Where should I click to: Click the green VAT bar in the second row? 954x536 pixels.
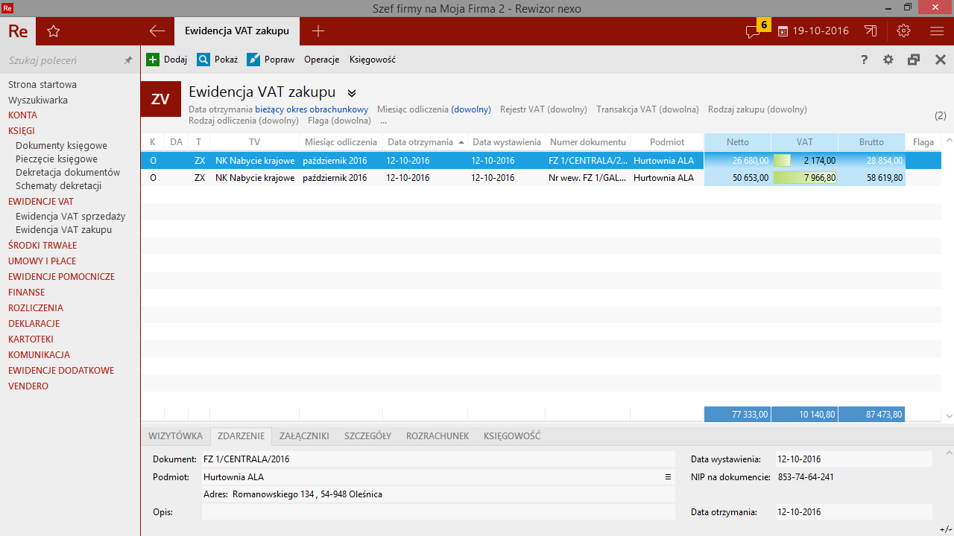tap(804, 178)
